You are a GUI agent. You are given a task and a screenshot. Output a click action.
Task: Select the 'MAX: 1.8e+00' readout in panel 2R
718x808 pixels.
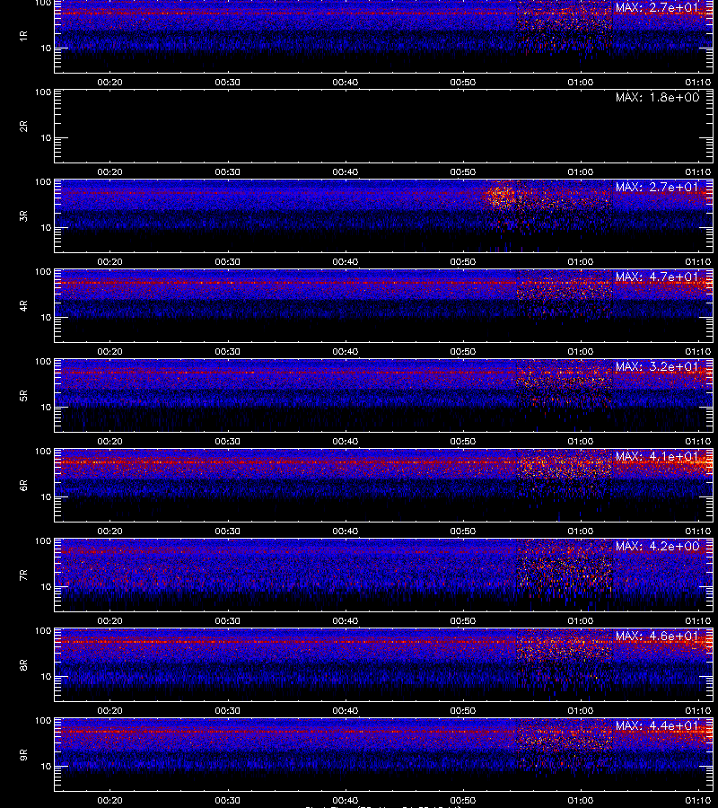(657, 97)
